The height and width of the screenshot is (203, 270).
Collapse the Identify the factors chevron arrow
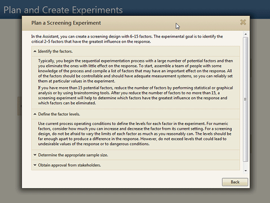35,51
